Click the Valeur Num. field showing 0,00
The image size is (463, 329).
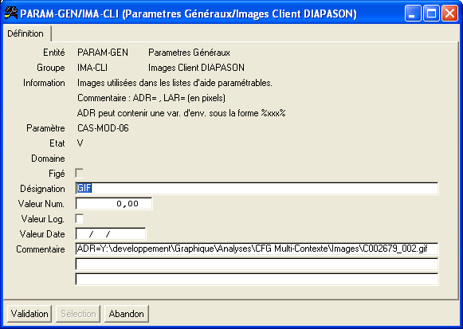point(114,204)
